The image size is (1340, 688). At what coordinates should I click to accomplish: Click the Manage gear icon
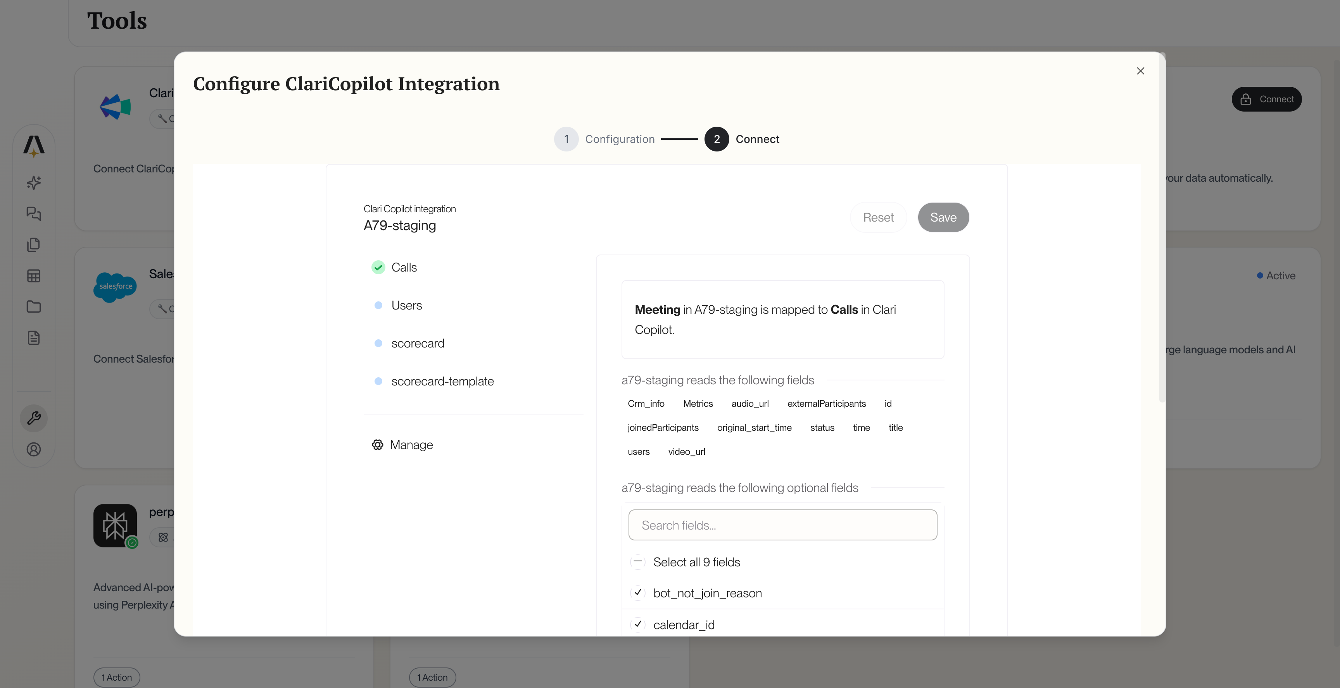click(378, 445)
